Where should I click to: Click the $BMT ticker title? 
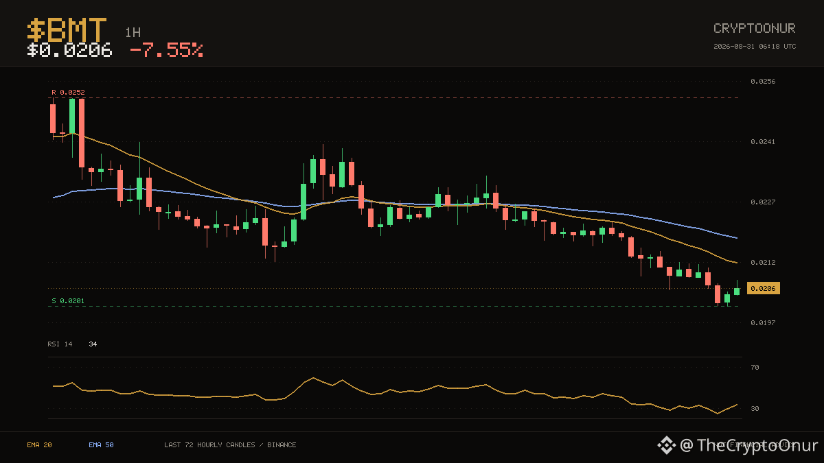tap(67, 30)
